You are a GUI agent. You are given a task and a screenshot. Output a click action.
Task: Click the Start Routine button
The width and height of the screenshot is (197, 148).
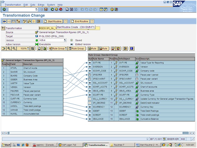pyautogui.click(x=53, y=21)
